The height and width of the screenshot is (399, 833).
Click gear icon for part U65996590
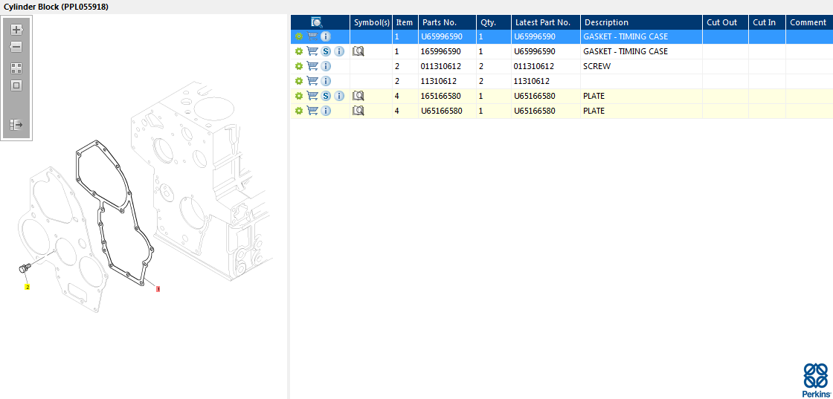298,36
